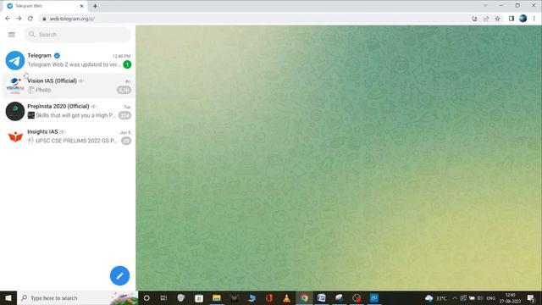The width and height of the screenshot is (542, 305).
Task: Click the green unread badge on Telegram chat
Action: [127, 64]
